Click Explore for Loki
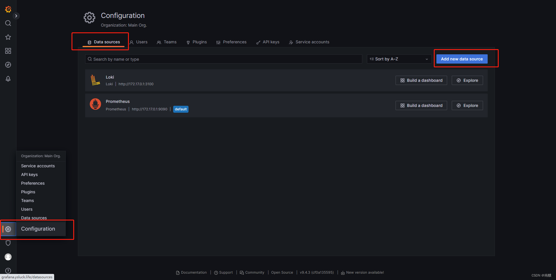This screenshot has width=556, height=280. 467,80
